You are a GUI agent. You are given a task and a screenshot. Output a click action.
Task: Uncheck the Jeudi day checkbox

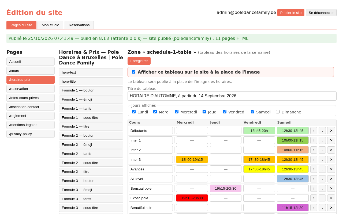(204, 112)
